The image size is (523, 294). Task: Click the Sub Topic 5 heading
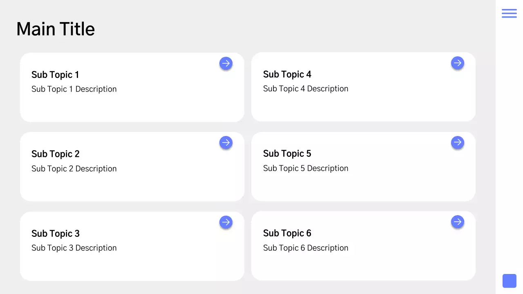coord(287,154)
